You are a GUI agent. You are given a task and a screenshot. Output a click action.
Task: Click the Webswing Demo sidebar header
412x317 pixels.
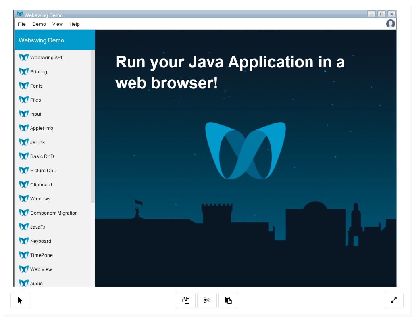55,40
